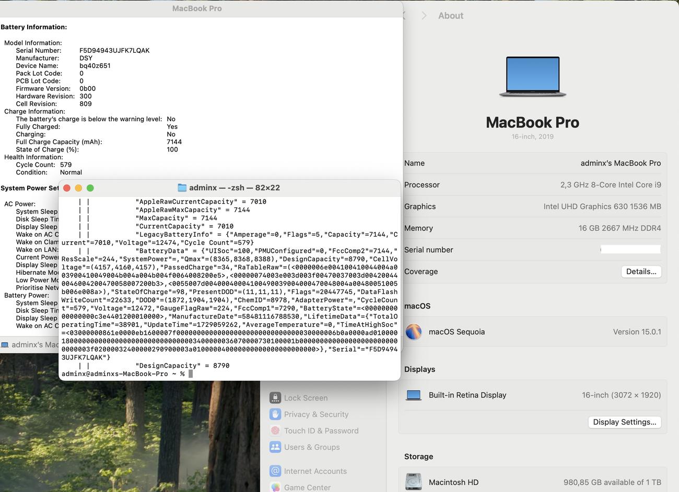Click the Cell Revision value 809

(86, 104)
